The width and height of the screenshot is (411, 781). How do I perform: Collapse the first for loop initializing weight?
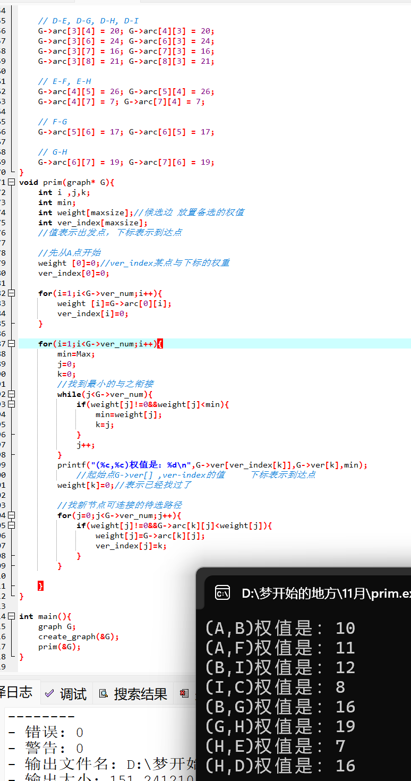[11, 293]
